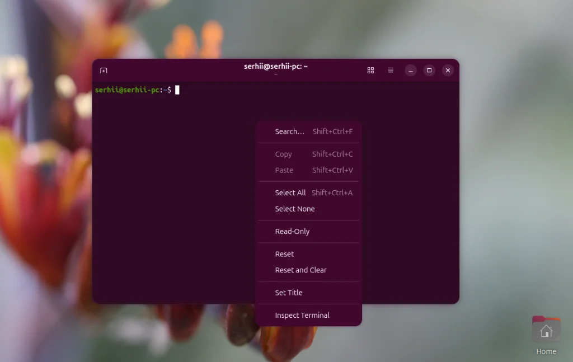Screen dimensions: 573x362
Task: Open the Set Title dialog
Action: pyautogui.click(x=288, y=292)
